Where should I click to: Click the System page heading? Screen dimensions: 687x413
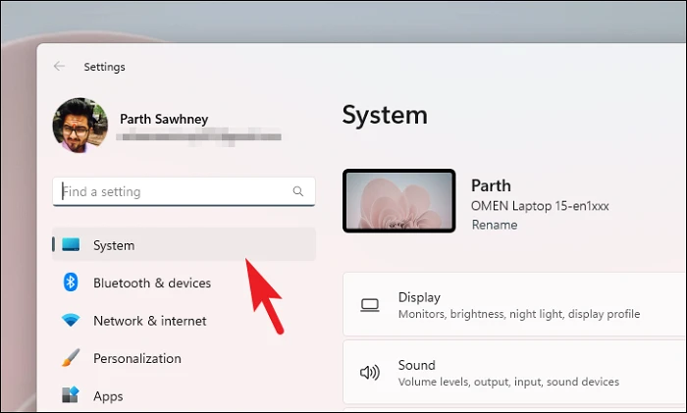385,115
